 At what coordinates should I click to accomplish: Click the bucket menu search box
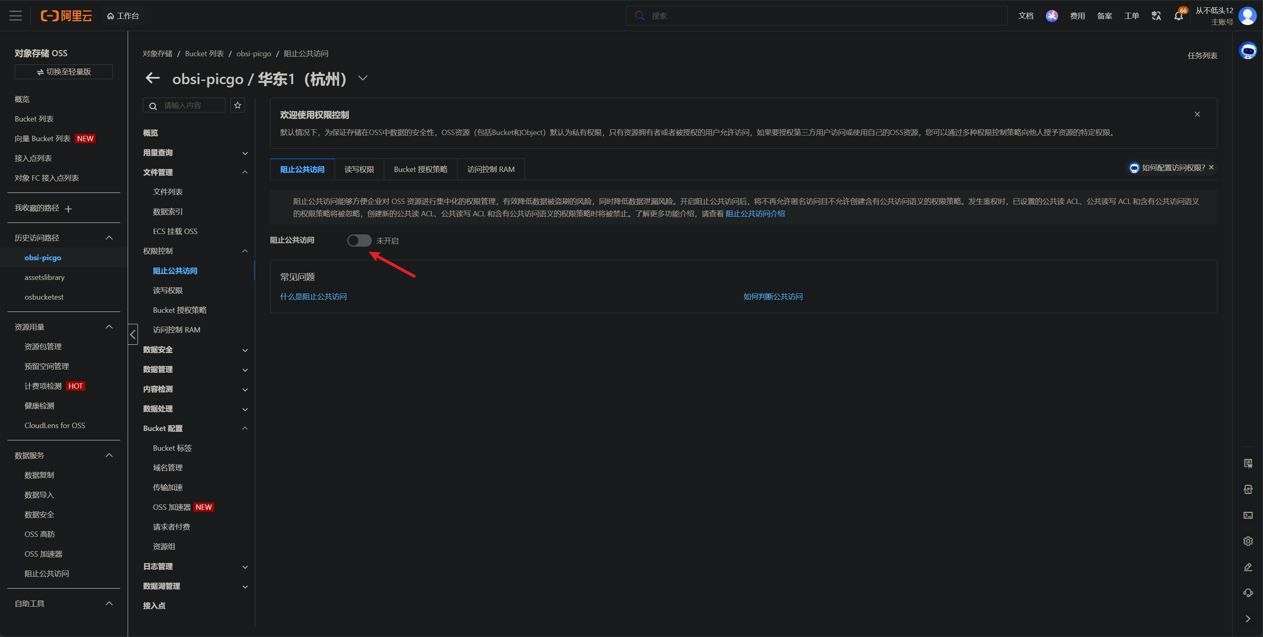(x=184, y=105)
